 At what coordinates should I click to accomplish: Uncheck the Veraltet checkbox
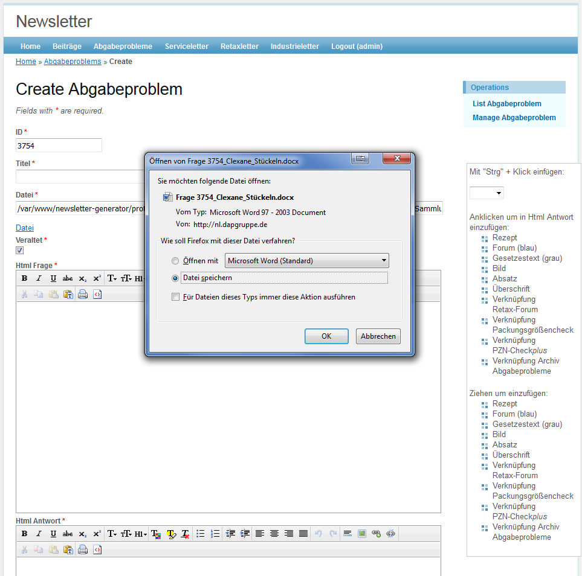[x=20, y=250]
